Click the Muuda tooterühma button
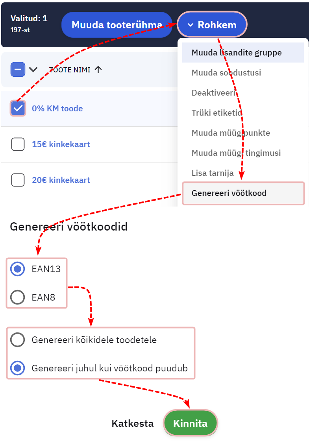The height and width of the screenshot is (443, 309). [x=117, y=25]
